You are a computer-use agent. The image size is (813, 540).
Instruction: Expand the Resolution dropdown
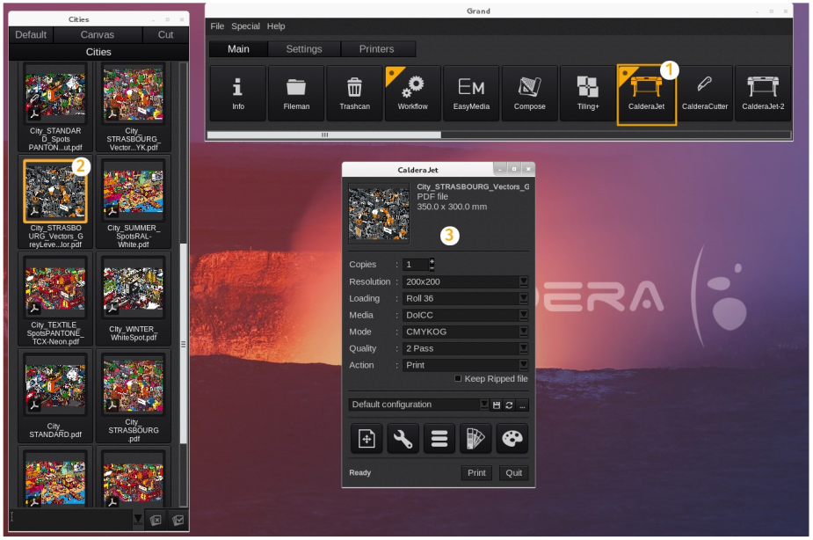pos(523,281)
